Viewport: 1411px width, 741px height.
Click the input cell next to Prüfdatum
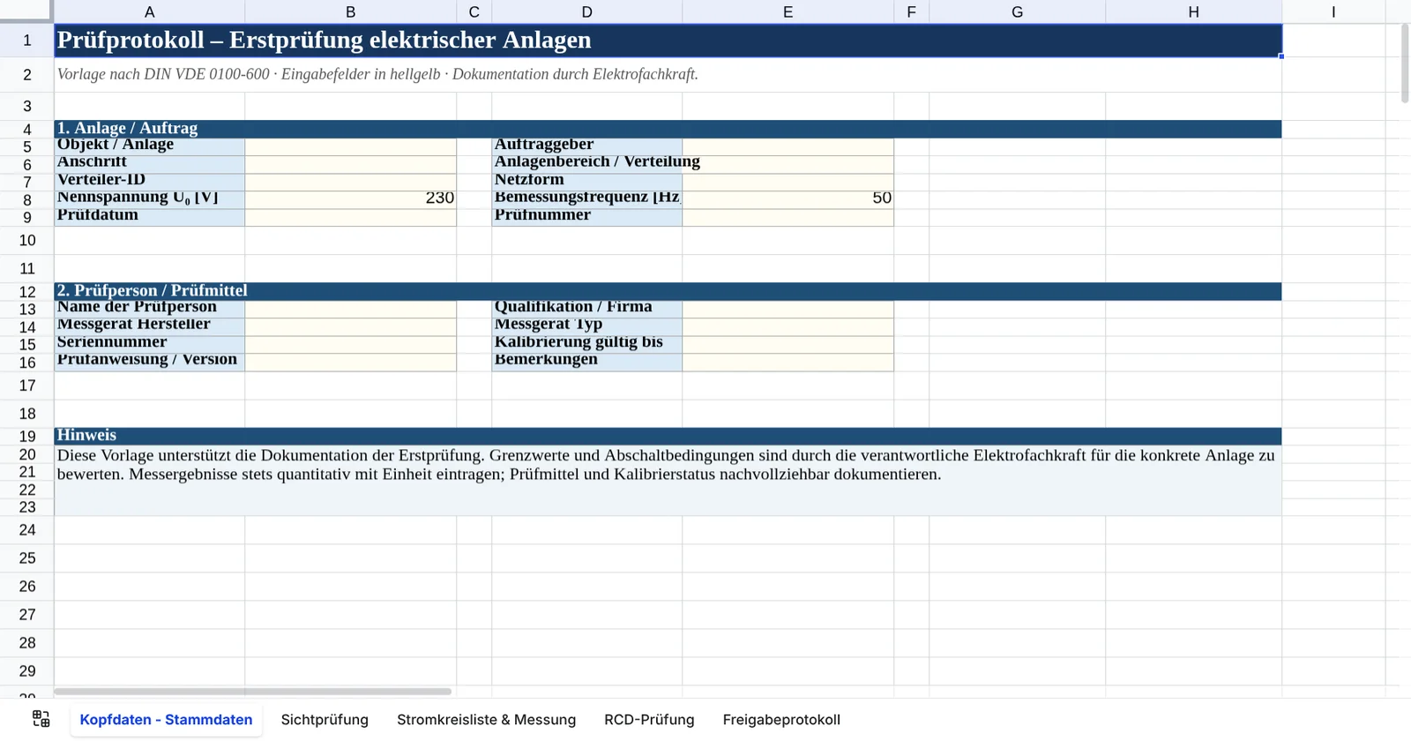click(350, 217)
